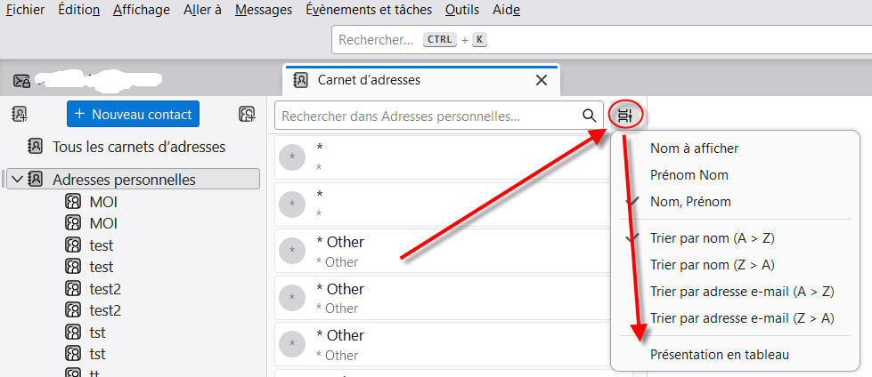Open the list display options icon
Screen dimensions: 872x377
[x=625, y=115]
